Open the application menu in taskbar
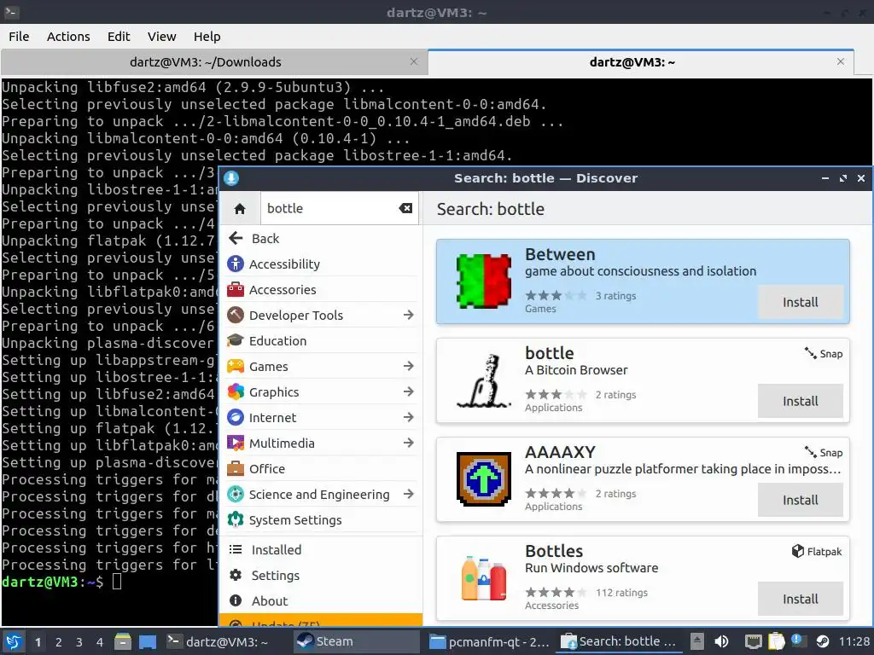874x655 pixels. click(14, 641)
